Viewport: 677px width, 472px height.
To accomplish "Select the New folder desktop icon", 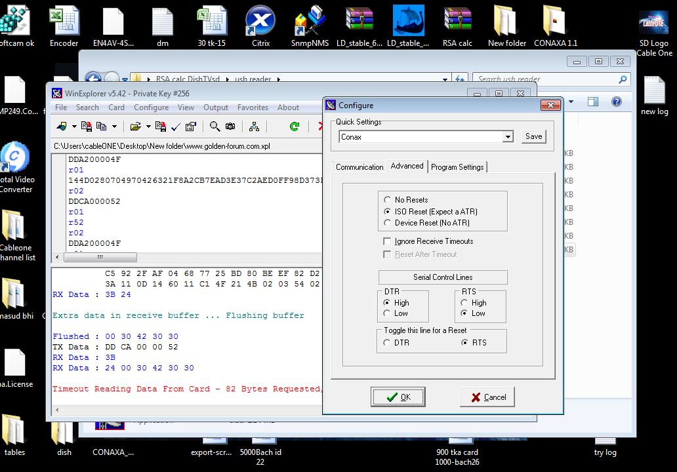I will click(x=507, y=26).
